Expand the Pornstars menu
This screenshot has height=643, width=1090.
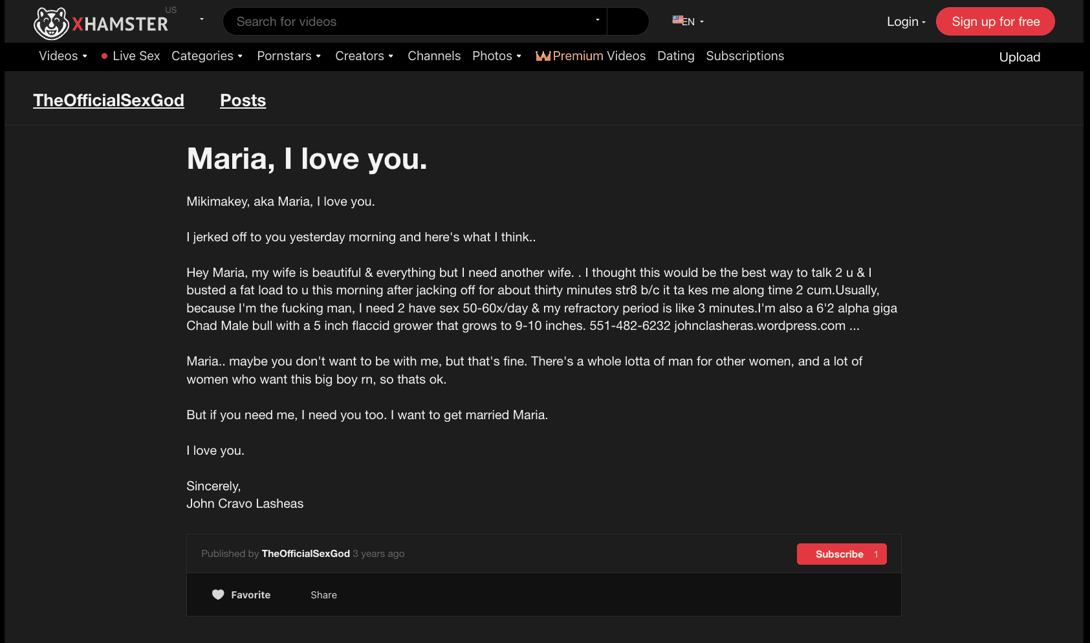coord(289,56)
